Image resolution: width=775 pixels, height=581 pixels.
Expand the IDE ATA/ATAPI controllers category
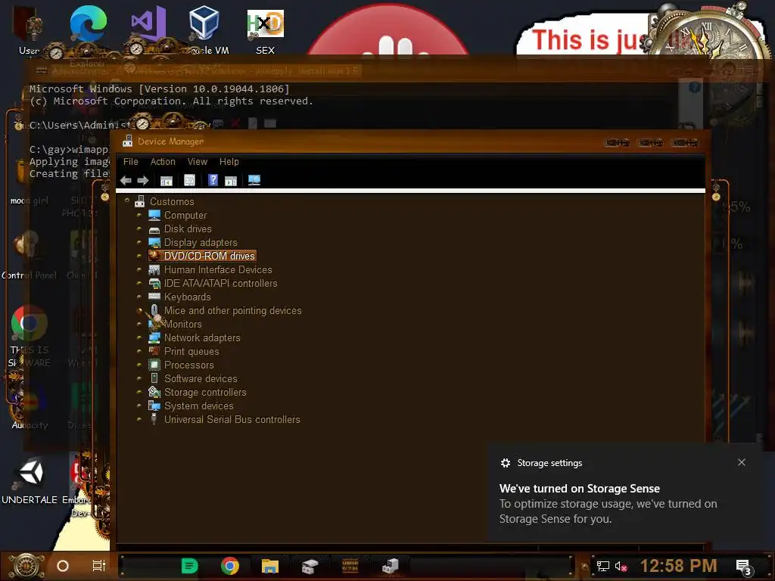point(139,283)
